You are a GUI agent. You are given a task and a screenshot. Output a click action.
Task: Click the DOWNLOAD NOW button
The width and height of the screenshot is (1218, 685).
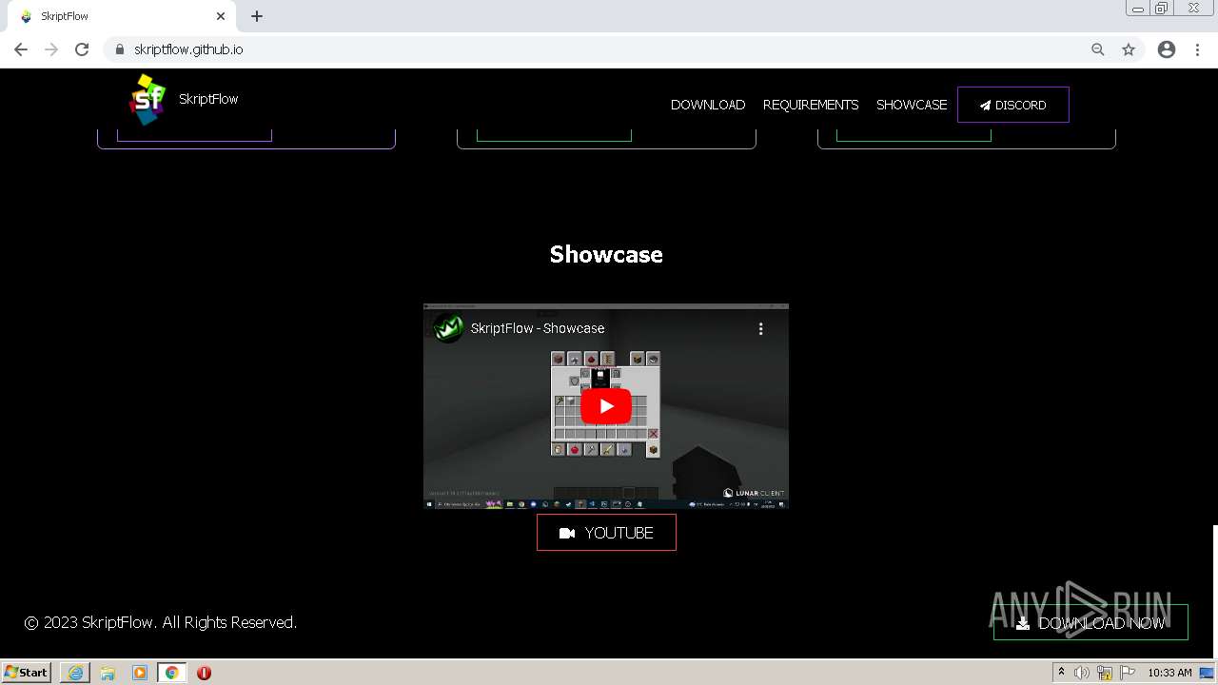[1090, 623]
